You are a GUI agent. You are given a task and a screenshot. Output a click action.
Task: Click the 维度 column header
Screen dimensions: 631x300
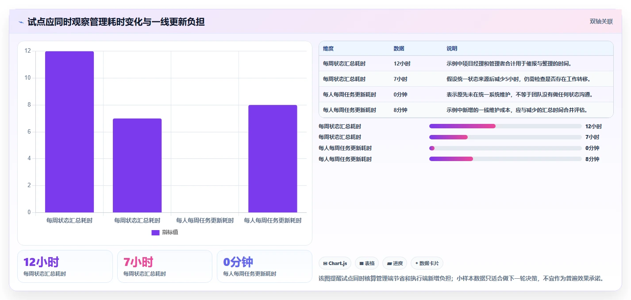click(x=328, y=49)
